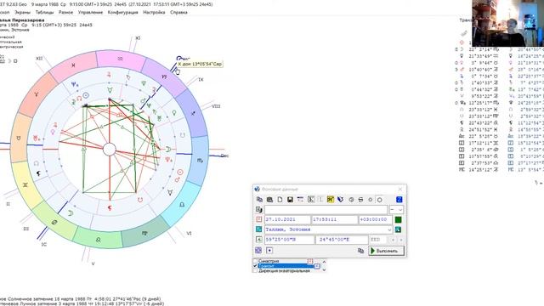Open the Управление menu
The height and width of the screenshot is (306, 544).
[x=90, y=12]
